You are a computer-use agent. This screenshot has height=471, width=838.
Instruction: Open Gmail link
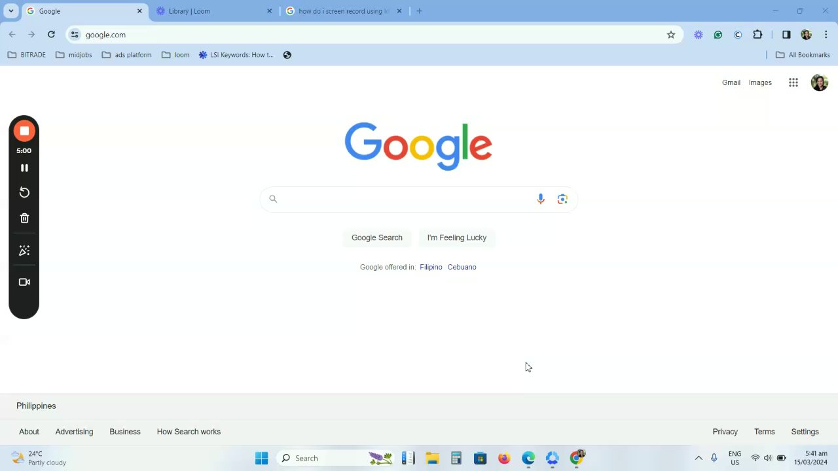731,82
